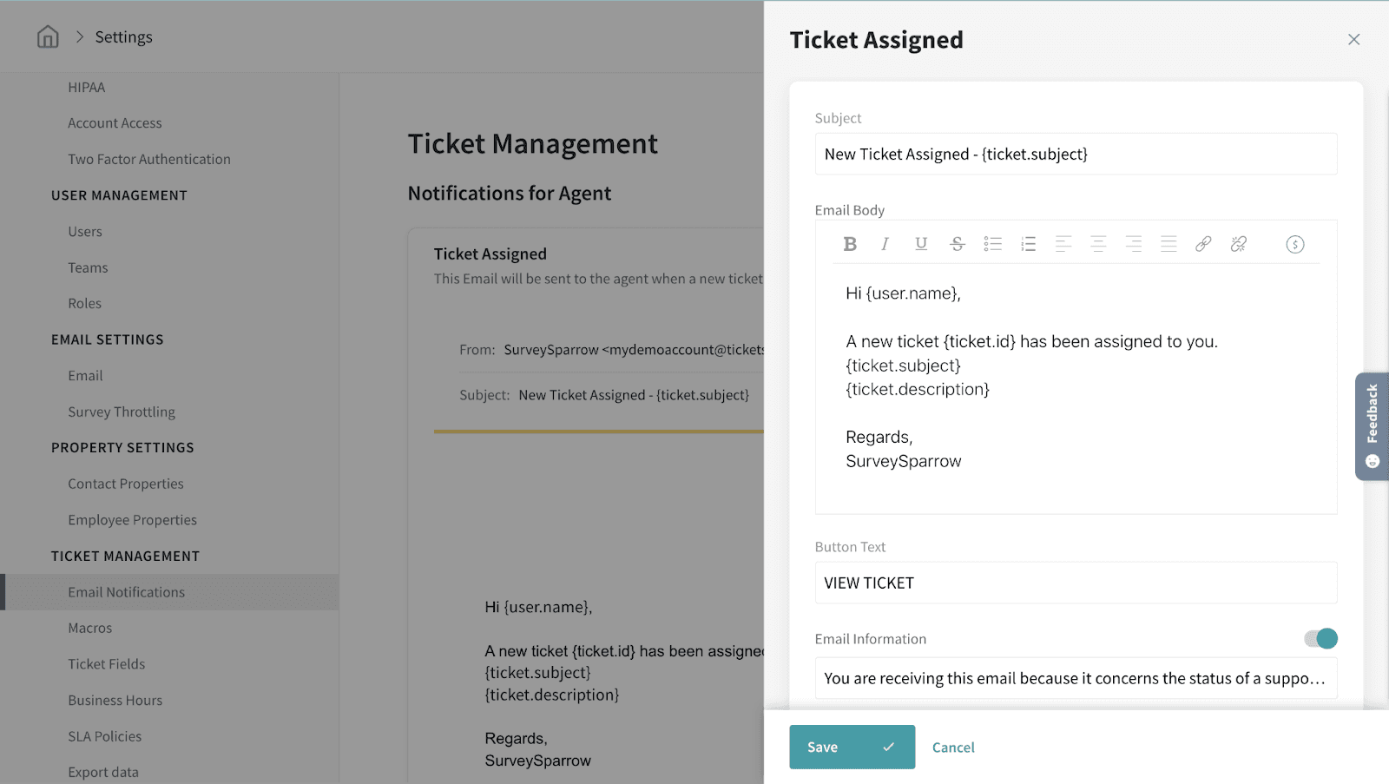This screenshot has height=784, width=1389.
Task: Toggle bold formatting in email body
Action: click(x=850, y=244)
